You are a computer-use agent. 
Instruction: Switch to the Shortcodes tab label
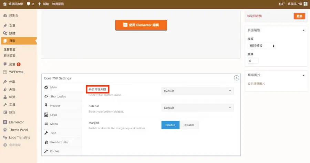click(x=58, y=96)
